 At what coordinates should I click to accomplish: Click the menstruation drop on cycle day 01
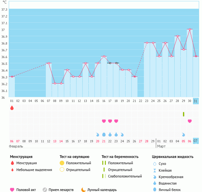(x=12, y=108)
